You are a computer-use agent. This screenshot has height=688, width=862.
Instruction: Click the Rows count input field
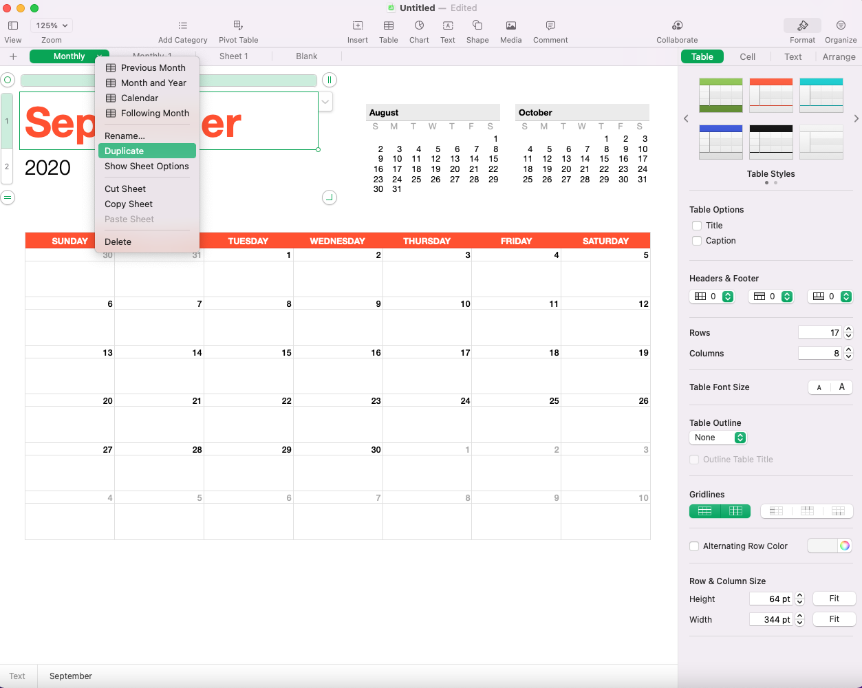820,333
